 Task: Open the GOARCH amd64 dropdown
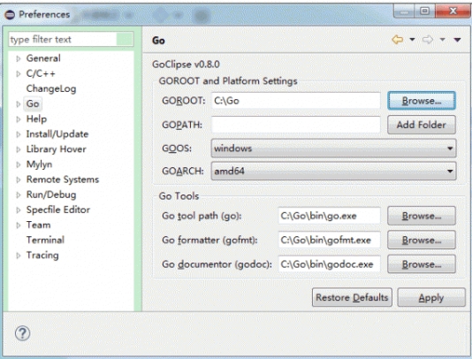pos(333,171)
